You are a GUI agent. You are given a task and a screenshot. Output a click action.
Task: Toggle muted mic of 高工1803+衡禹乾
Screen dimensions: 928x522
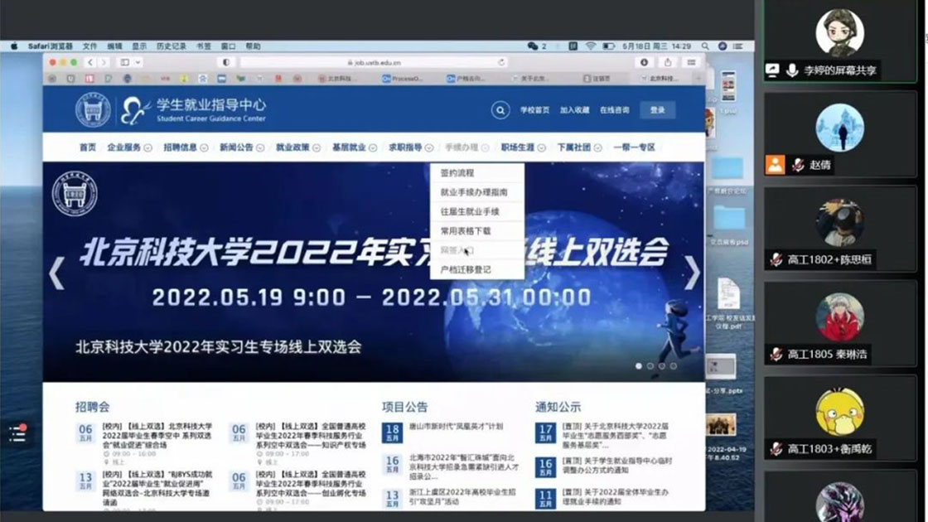(776, 448)
